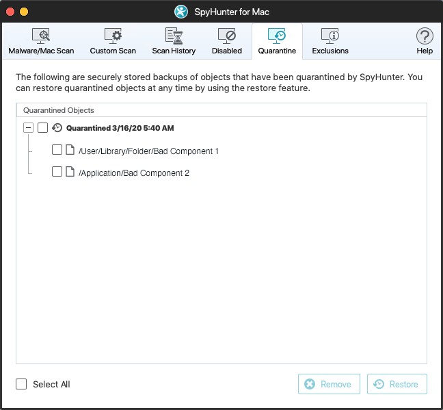Check the Bad Component 1 checkbox
Image resolution: width=443 pixels, height=410 pixels.
[57, 151]
